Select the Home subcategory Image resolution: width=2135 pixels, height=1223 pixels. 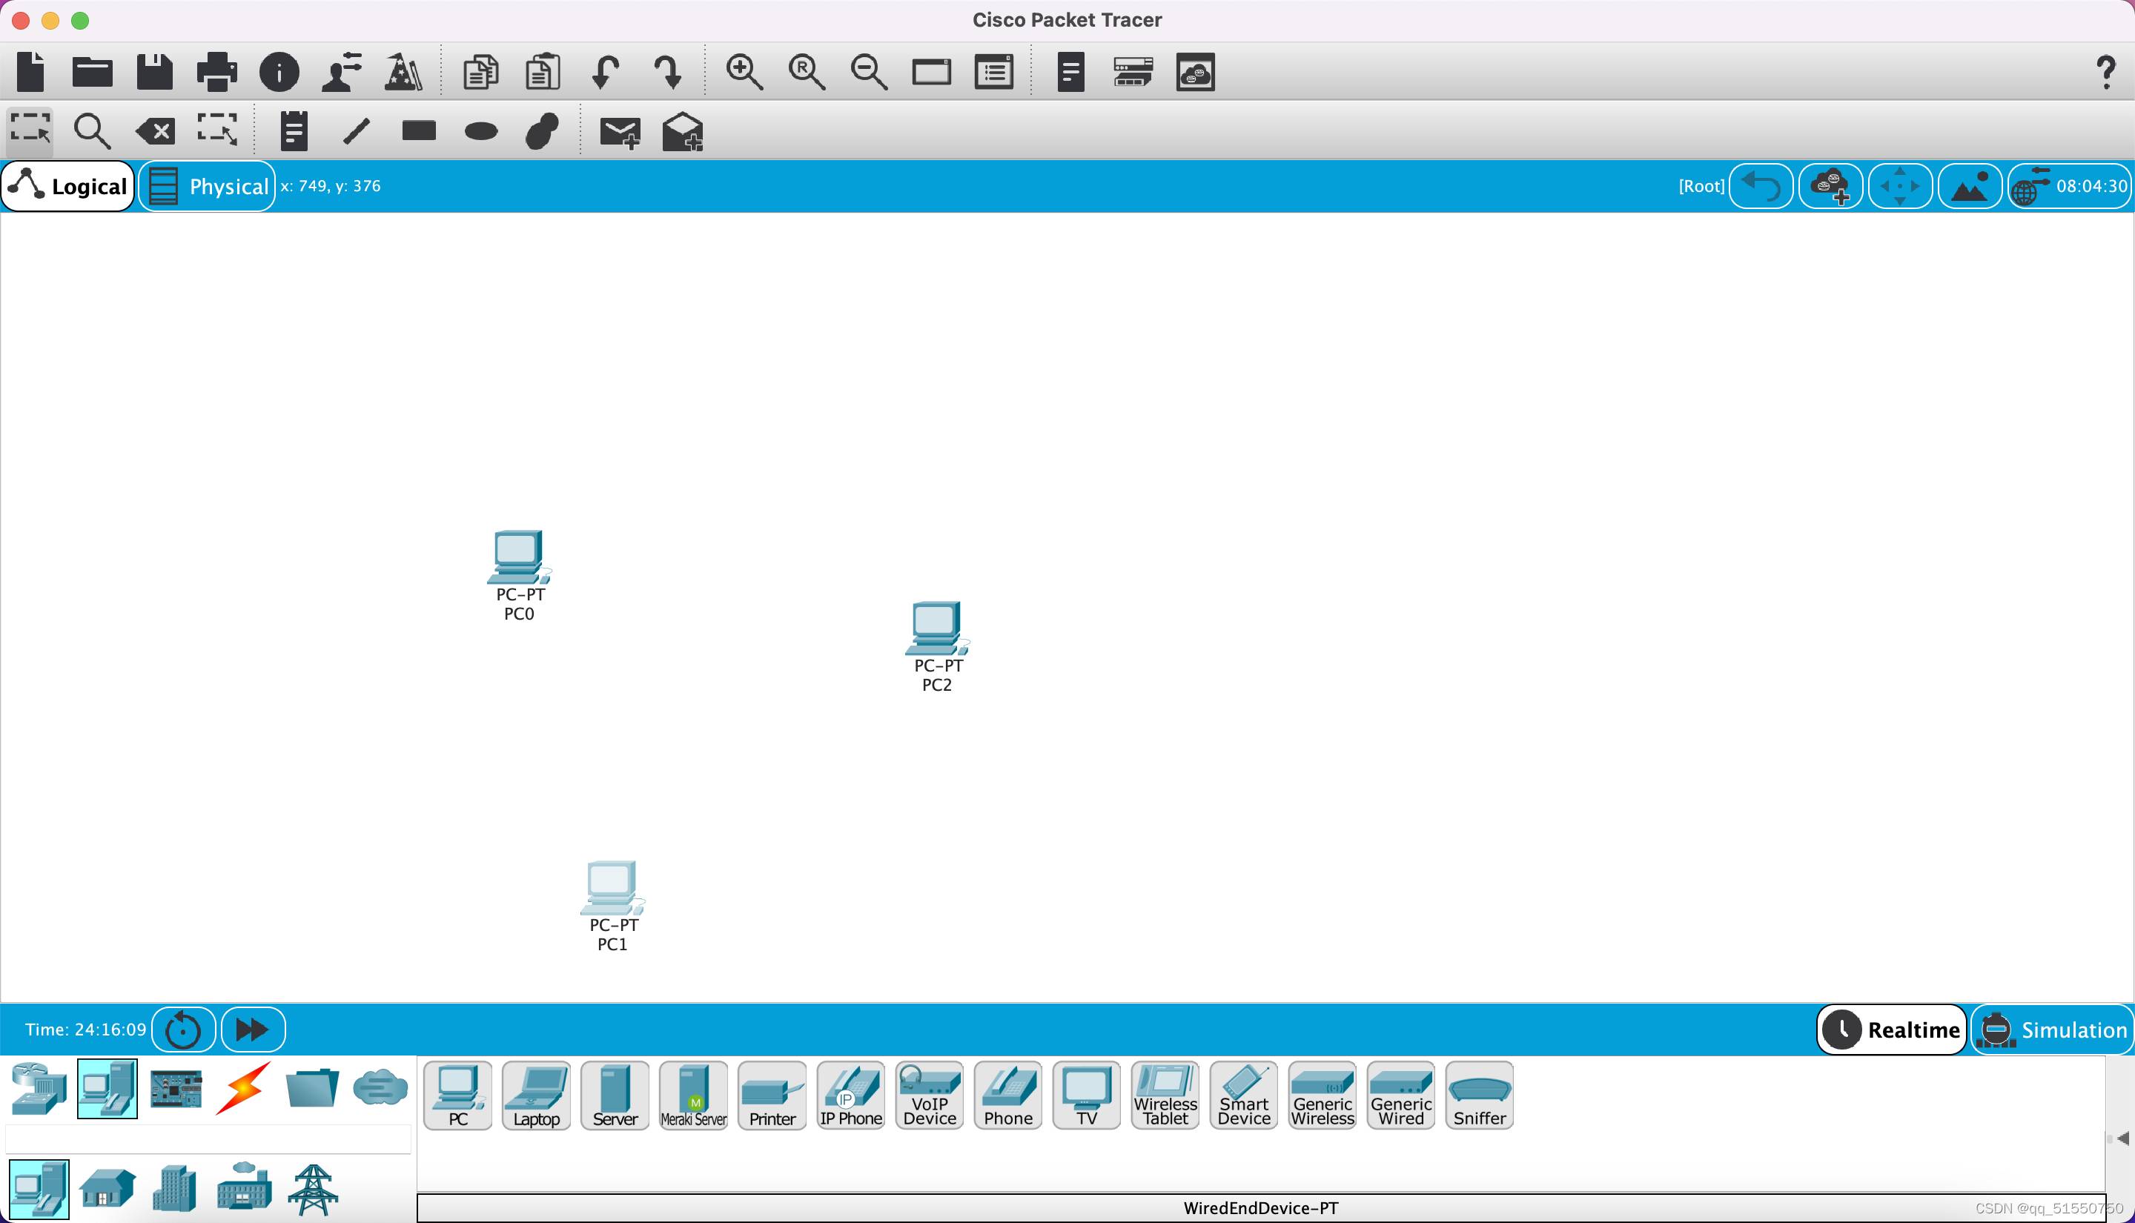pos(107,1190)
